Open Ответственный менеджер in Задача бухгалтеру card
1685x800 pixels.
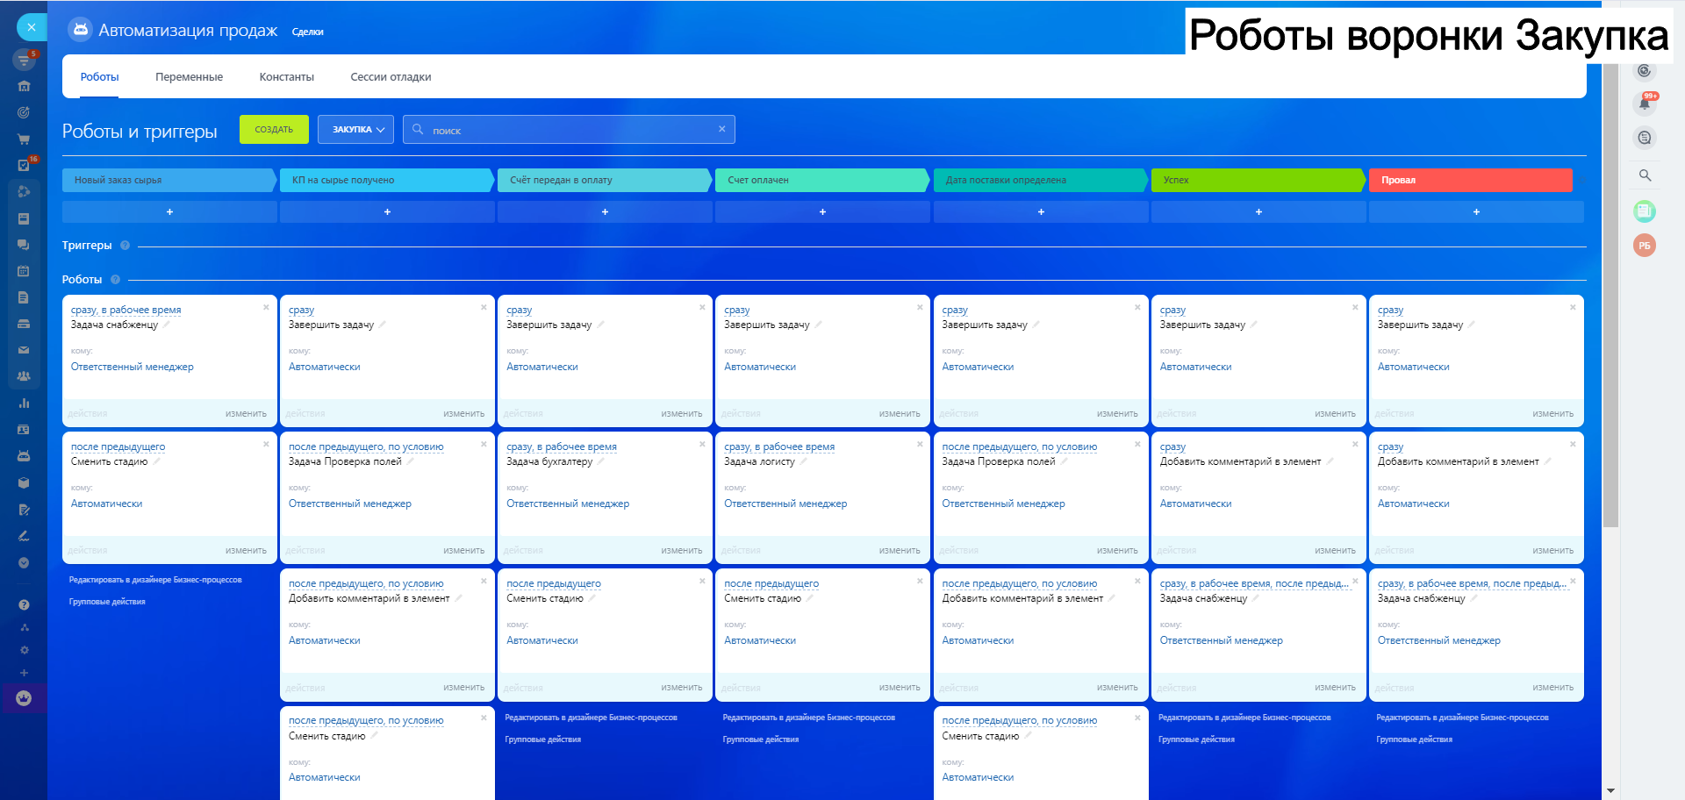tap(568, 504)
